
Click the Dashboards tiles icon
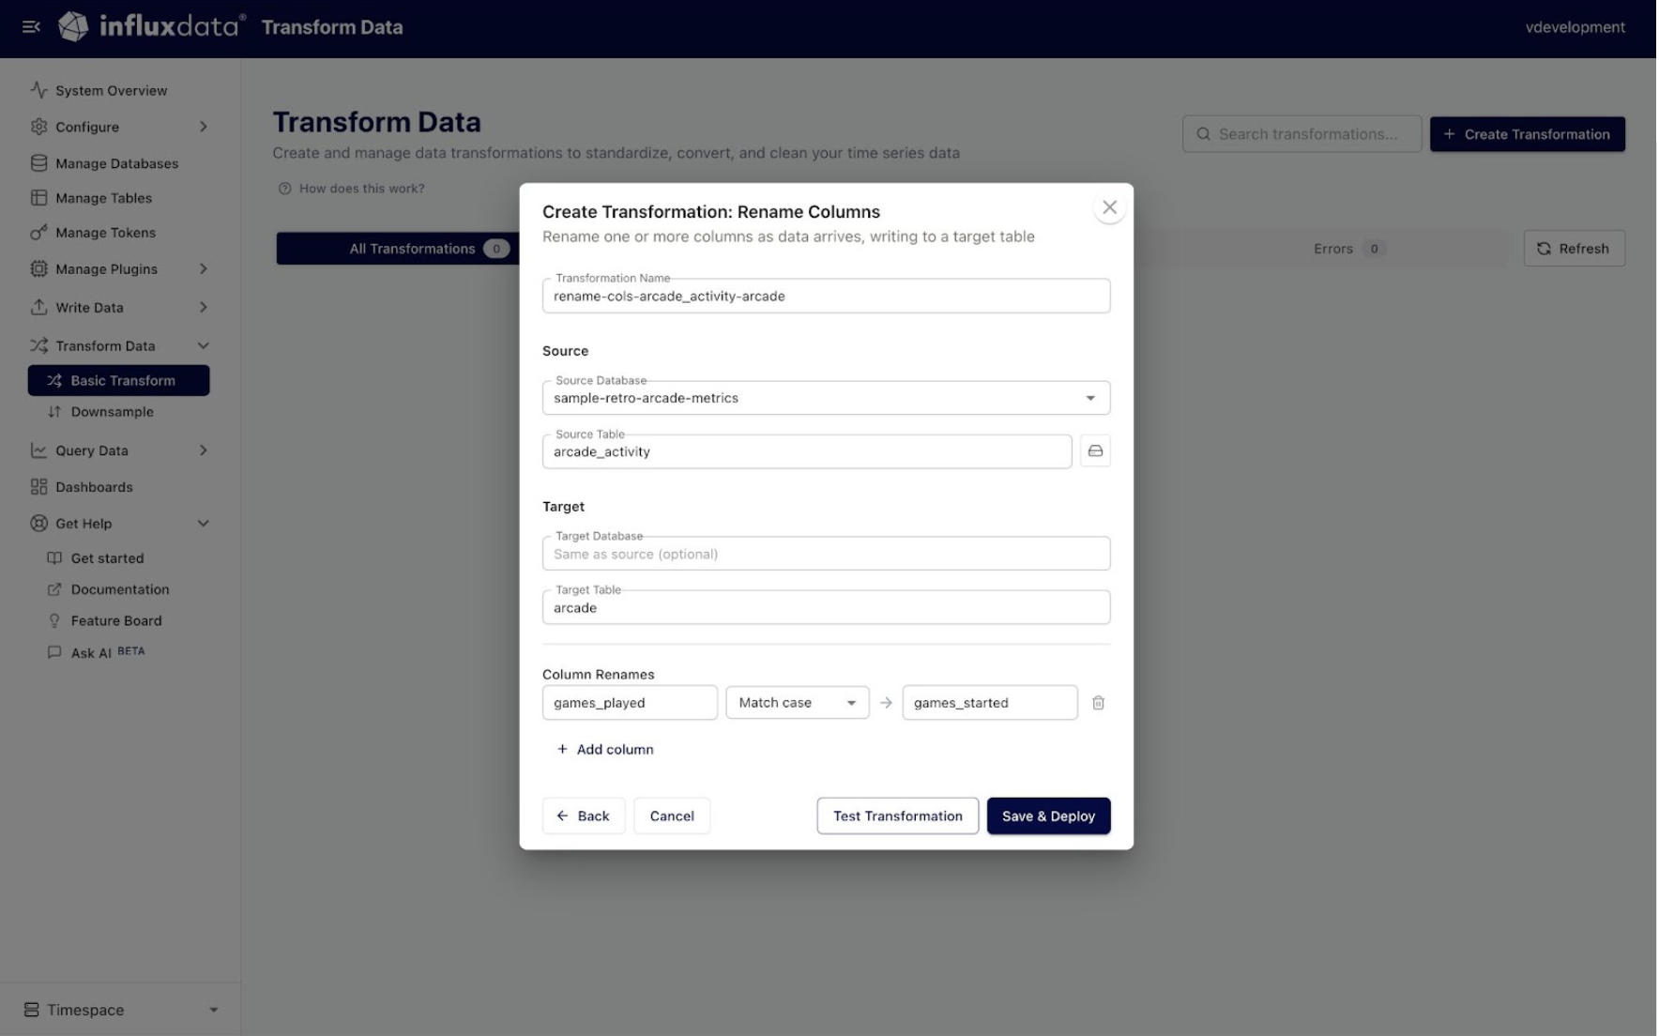pyautogui.click(x=38, y=487)
